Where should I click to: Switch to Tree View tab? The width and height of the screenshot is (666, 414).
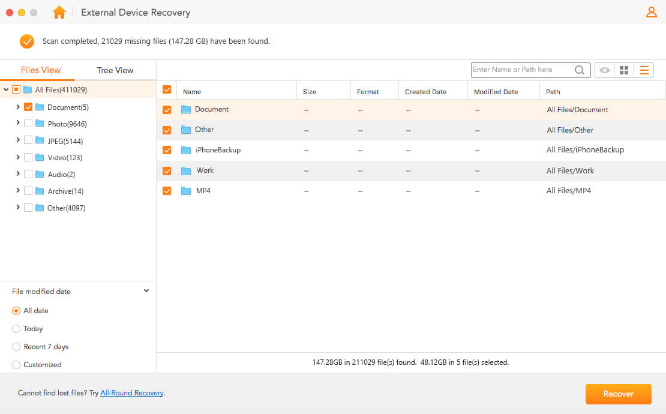click(x=115, y=70)
